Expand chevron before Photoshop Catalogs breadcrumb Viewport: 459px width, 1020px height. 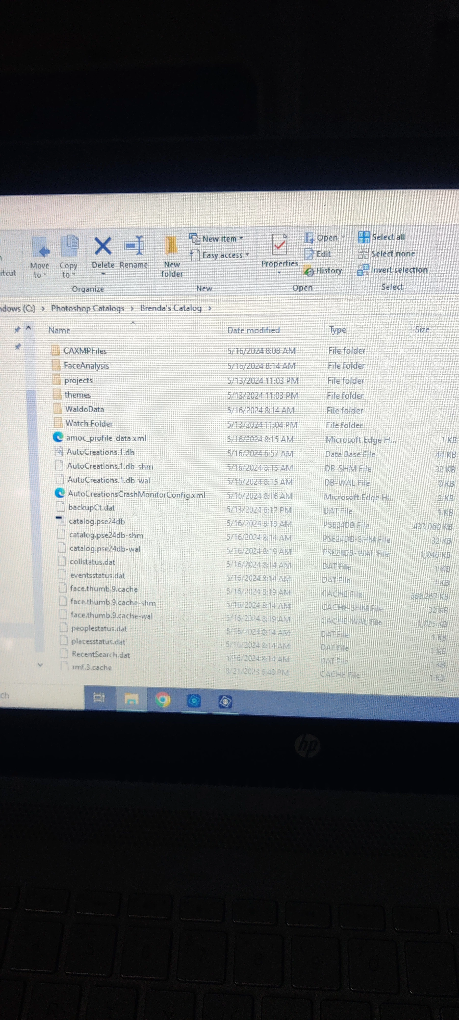[43, 309]
